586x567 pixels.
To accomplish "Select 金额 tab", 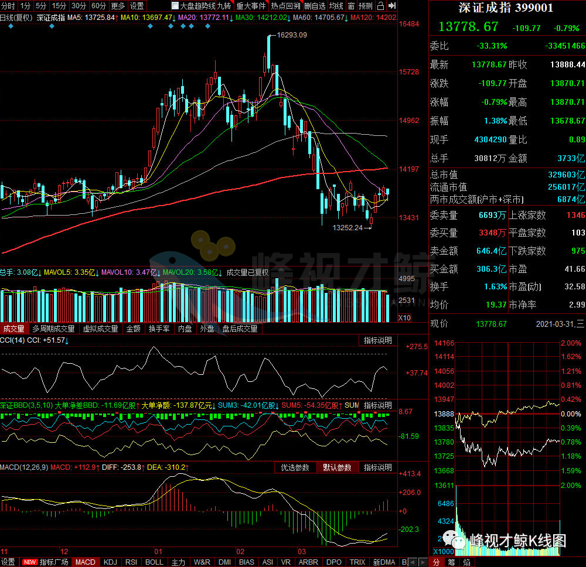I will [134, 329].
